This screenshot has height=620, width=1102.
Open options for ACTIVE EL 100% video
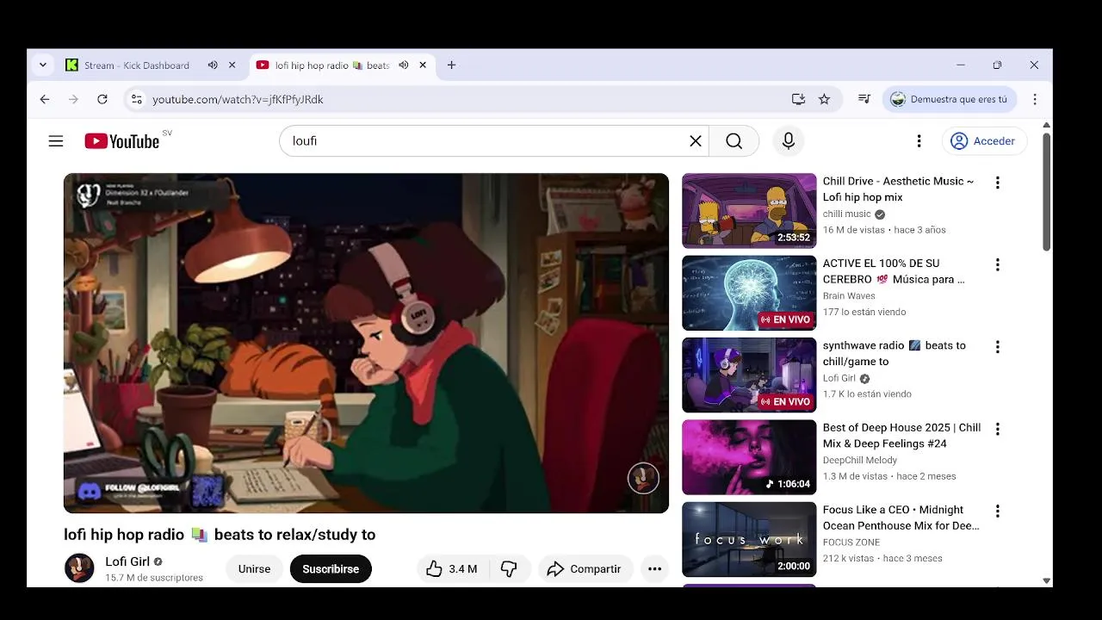(997, 265)
